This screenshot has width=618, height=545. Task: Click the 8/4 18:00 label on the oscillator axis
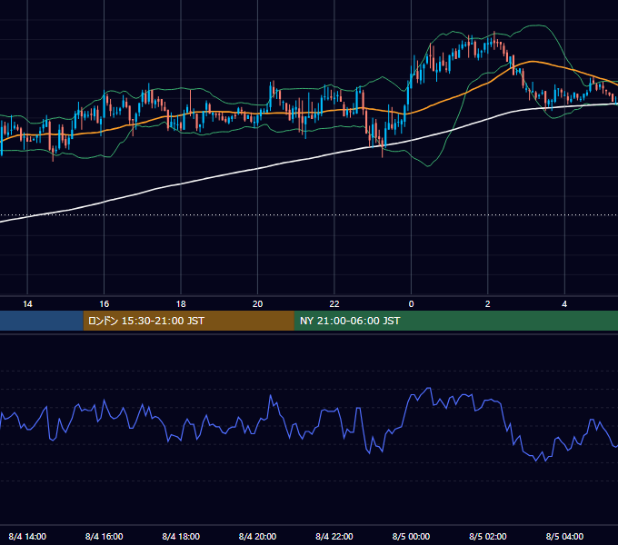tap(181, 536)
